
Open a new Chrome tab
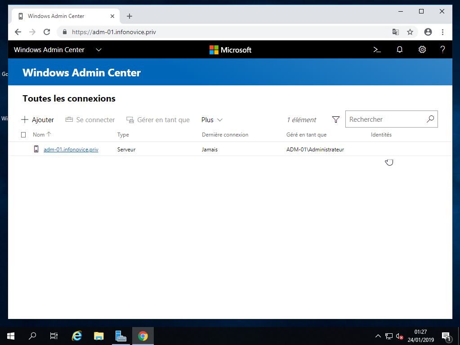130,16
